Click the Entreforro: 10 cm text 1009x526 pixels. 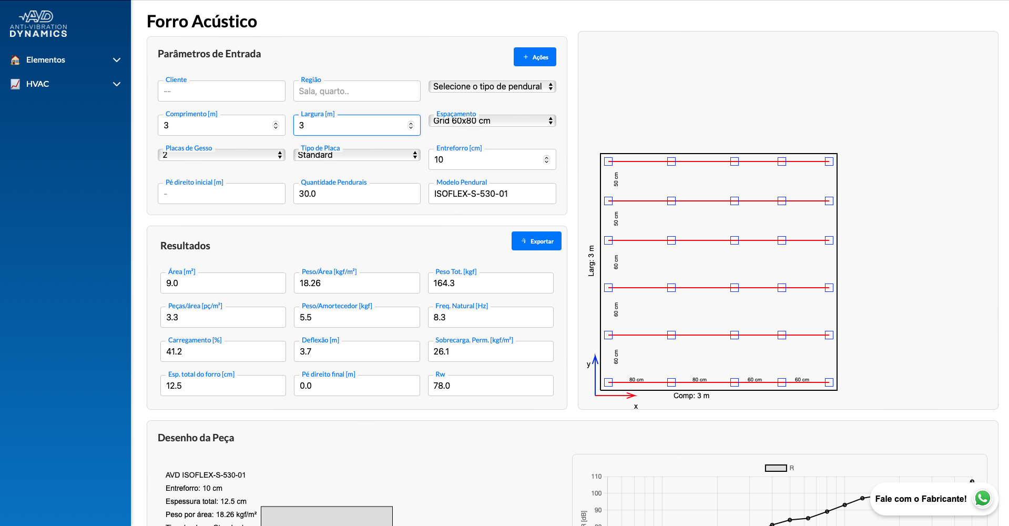pos(194,488)
